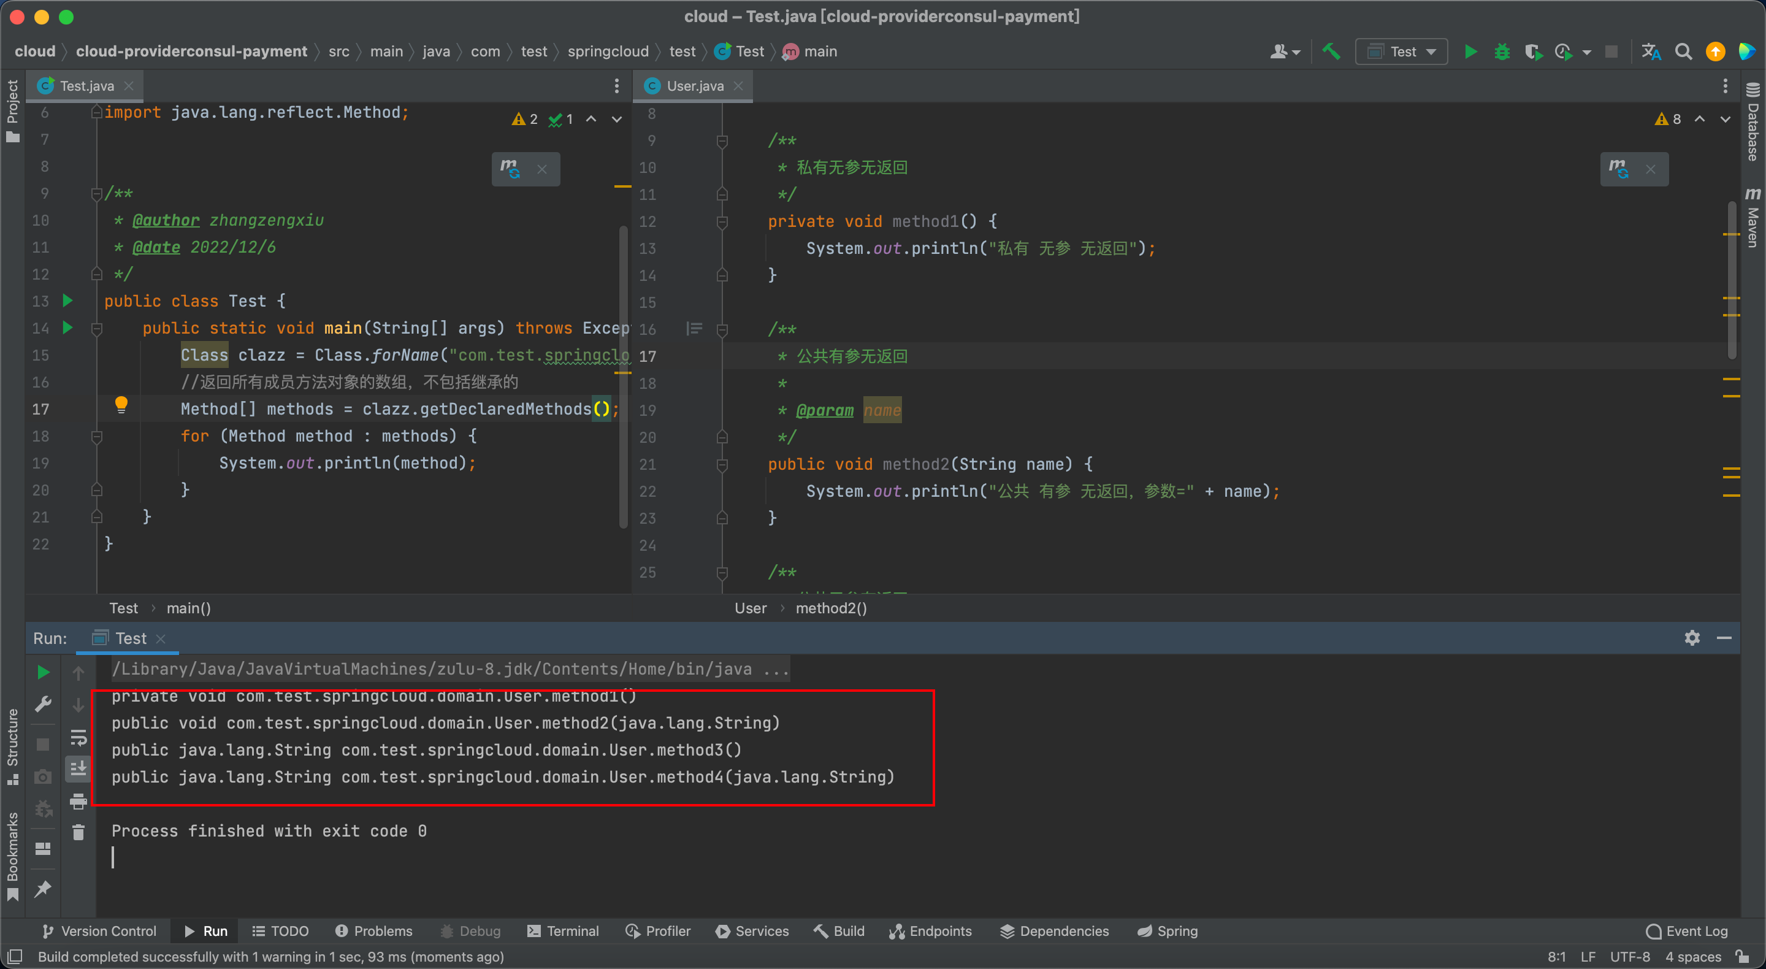Click the Maven reload popup in User.java
This screenshot has height=969, width=1766.
click(1619, 169)
